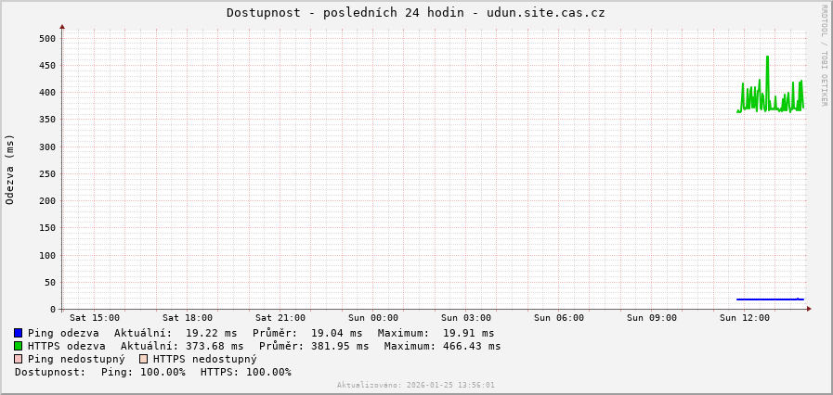
Task: Click the RRDTOOL / TOBI OETIKER watermark
Action: [x=823, y=56]
